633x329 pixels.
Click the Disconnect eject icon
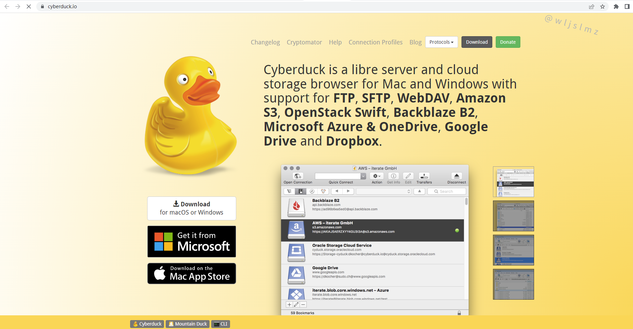point(457,176)
